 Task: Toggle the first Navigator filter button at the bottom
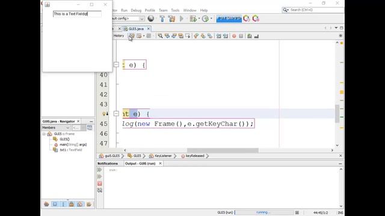[x=46, y=204]
